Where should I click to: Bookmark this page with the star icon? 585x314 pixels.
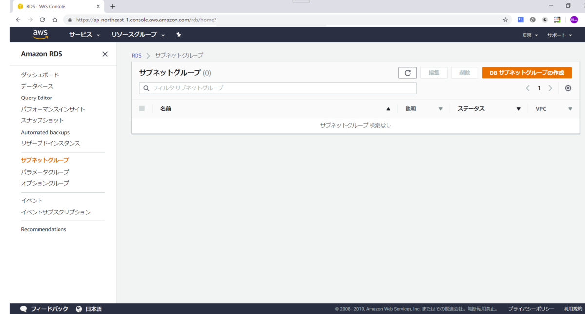[x=505, y=20]
